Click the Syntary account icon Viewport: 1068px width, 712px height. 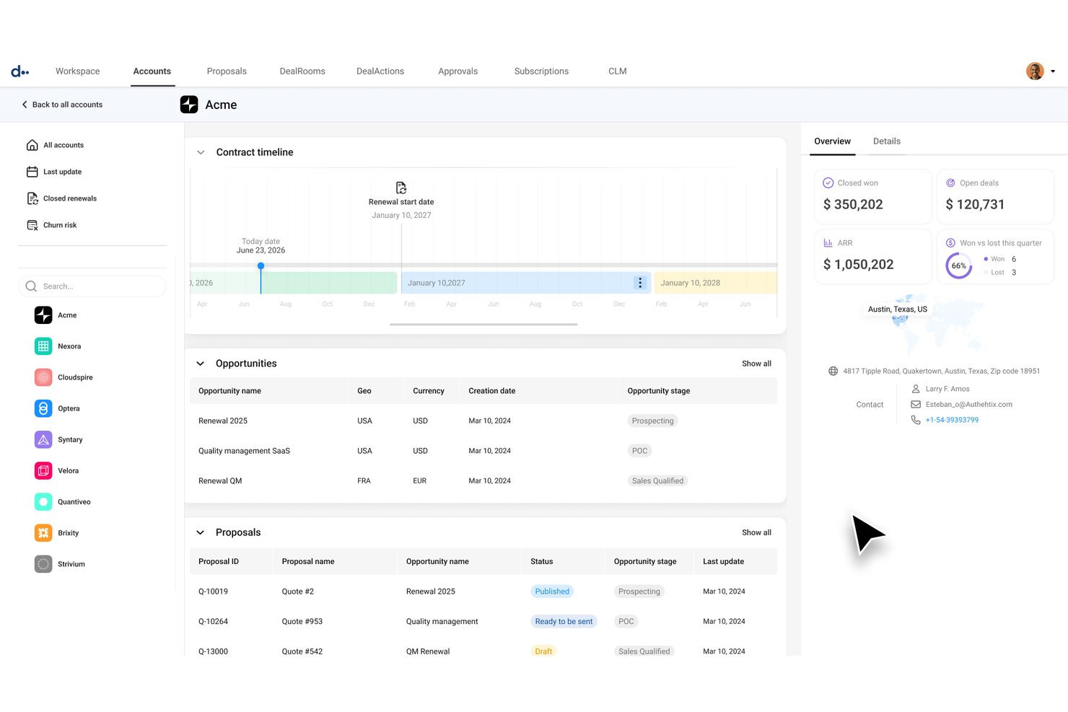[x=43, y=439]
